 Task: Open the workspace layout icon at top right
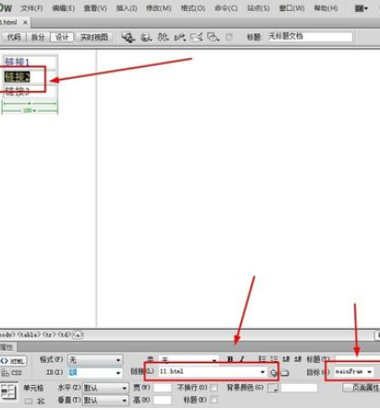coord(361,8)
